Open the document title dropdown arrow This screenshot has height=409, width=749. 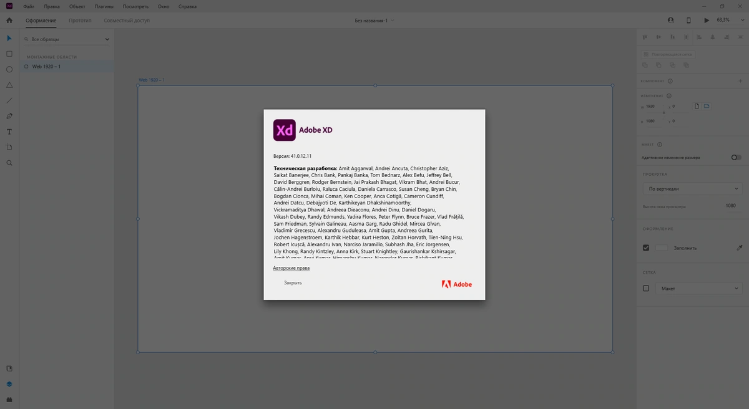(392, 21)
